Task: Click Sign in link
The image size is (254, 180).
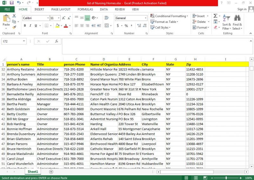Action: pyautogui.click(x=242, y=9)
